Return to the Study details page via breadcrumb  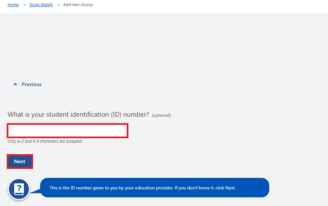pyautogui.click(x=41, y=5)
